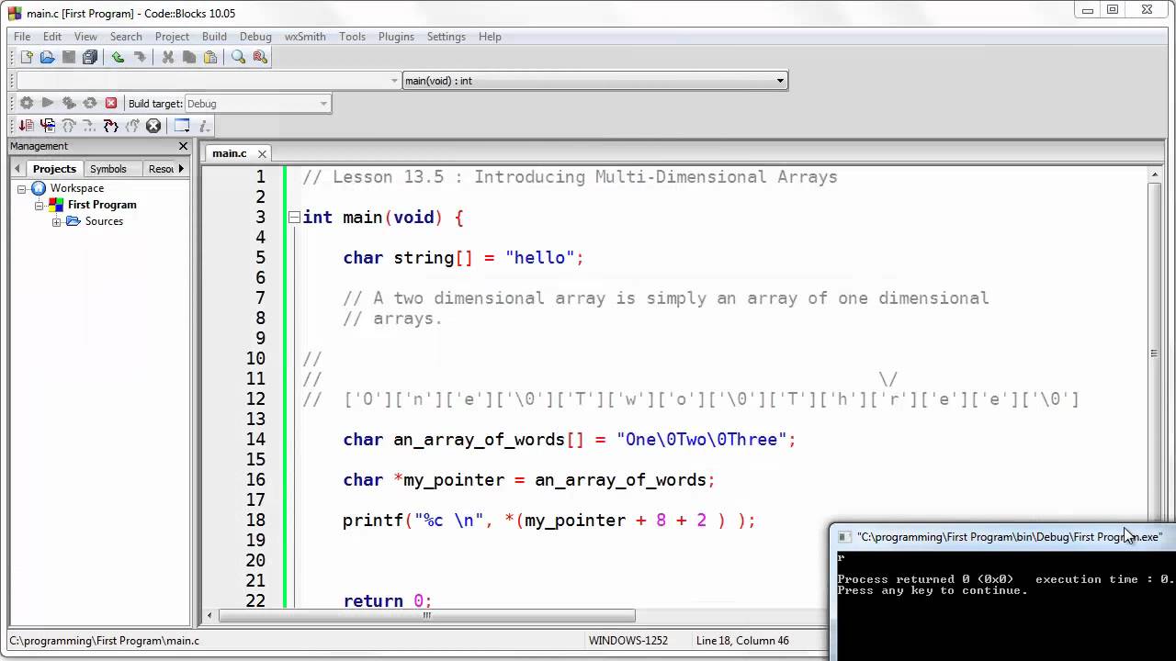Select the Workspace tree item
The image size is (1176, 661).
[77, 188]
